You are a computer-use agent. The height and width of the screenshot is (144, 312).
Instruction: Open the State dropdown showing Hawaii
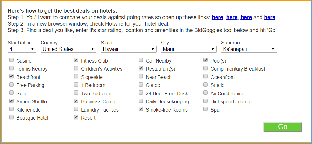tap(129, 49)
